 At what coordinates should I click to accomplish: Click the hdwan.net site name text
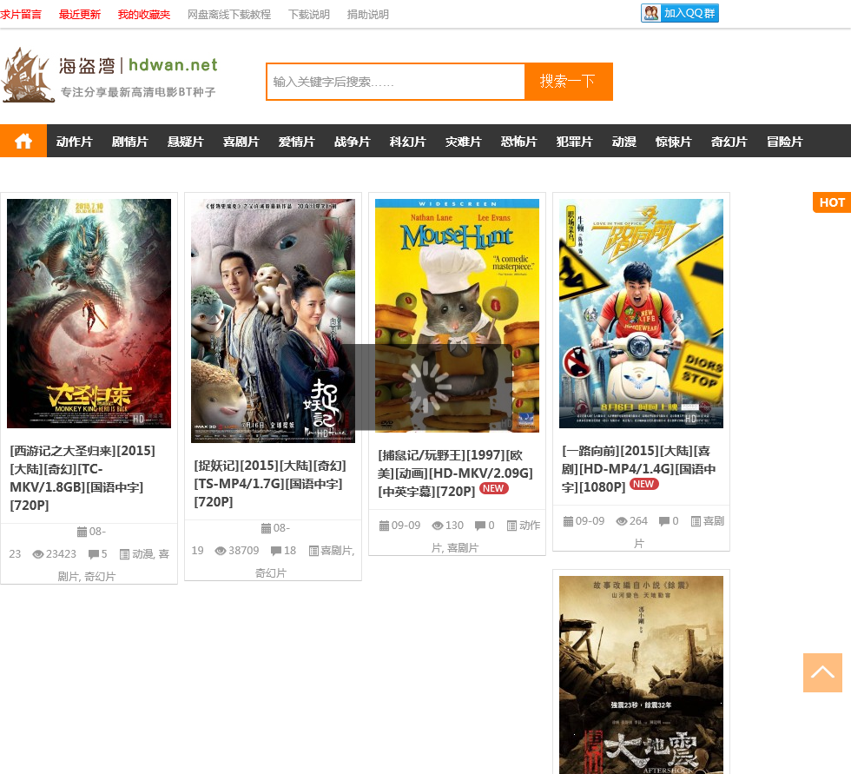173,65
